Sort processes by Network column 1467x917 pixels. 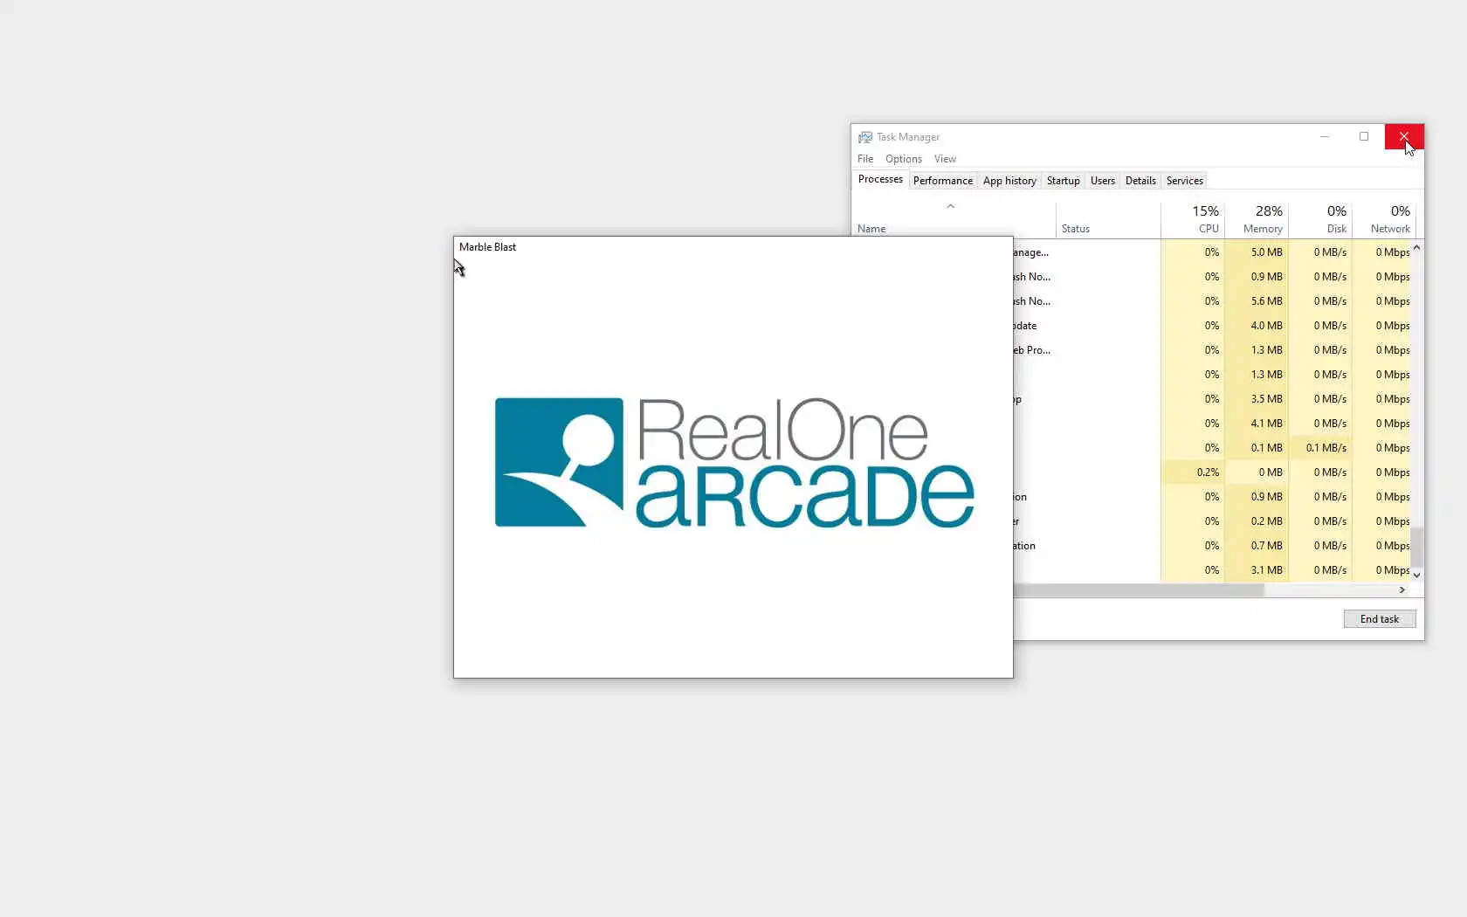[1390, 229]
